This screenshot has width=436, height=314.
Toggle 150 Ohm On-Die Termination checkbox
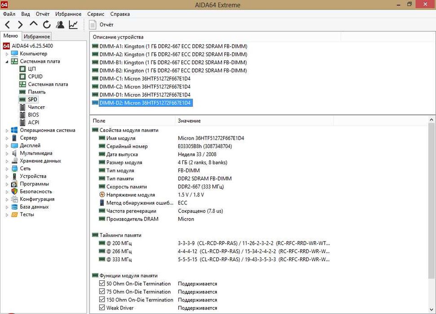point(102,300)
